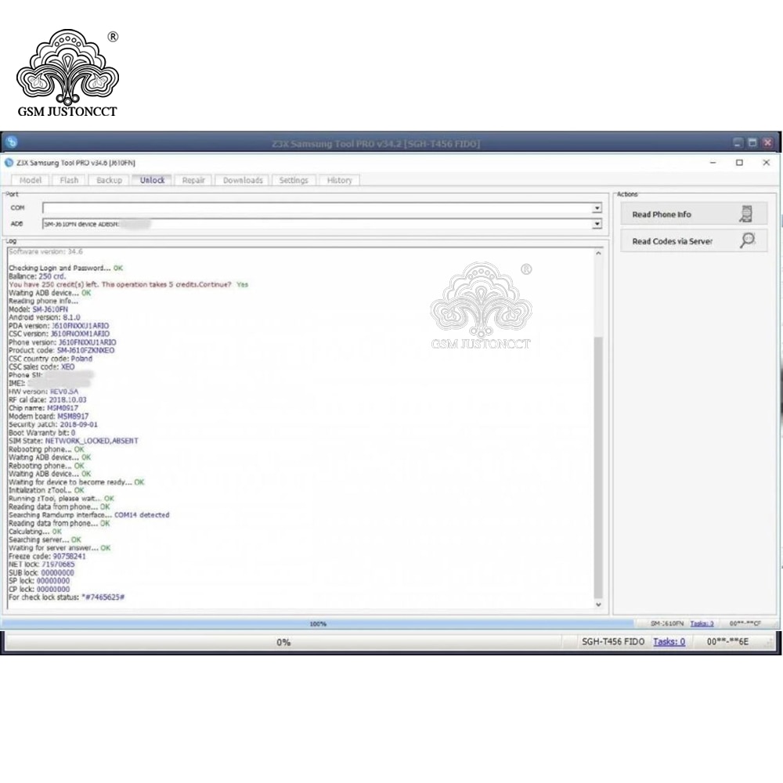Expand the ADB device dropdown arrow
The height and width of the screenshot is (783, 783).
pos(597,224)
